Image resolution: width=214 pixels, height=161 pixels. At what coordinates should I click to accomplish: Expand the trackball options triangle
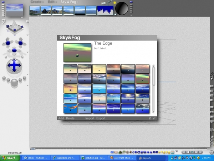27,74
